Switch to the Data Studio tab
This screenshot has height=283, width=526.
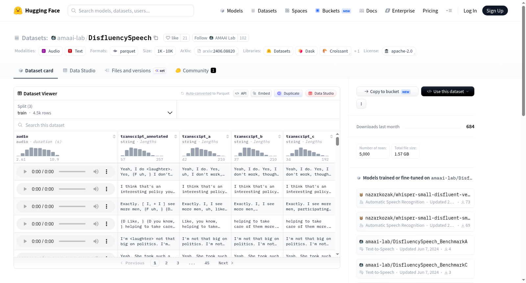tap(79, 70)
